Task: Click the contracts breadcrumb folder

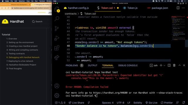Action: tap(70, 14)
